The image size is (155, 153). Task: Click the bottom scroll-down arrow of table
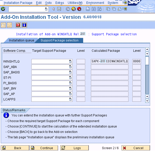click(x=147, y=101)
